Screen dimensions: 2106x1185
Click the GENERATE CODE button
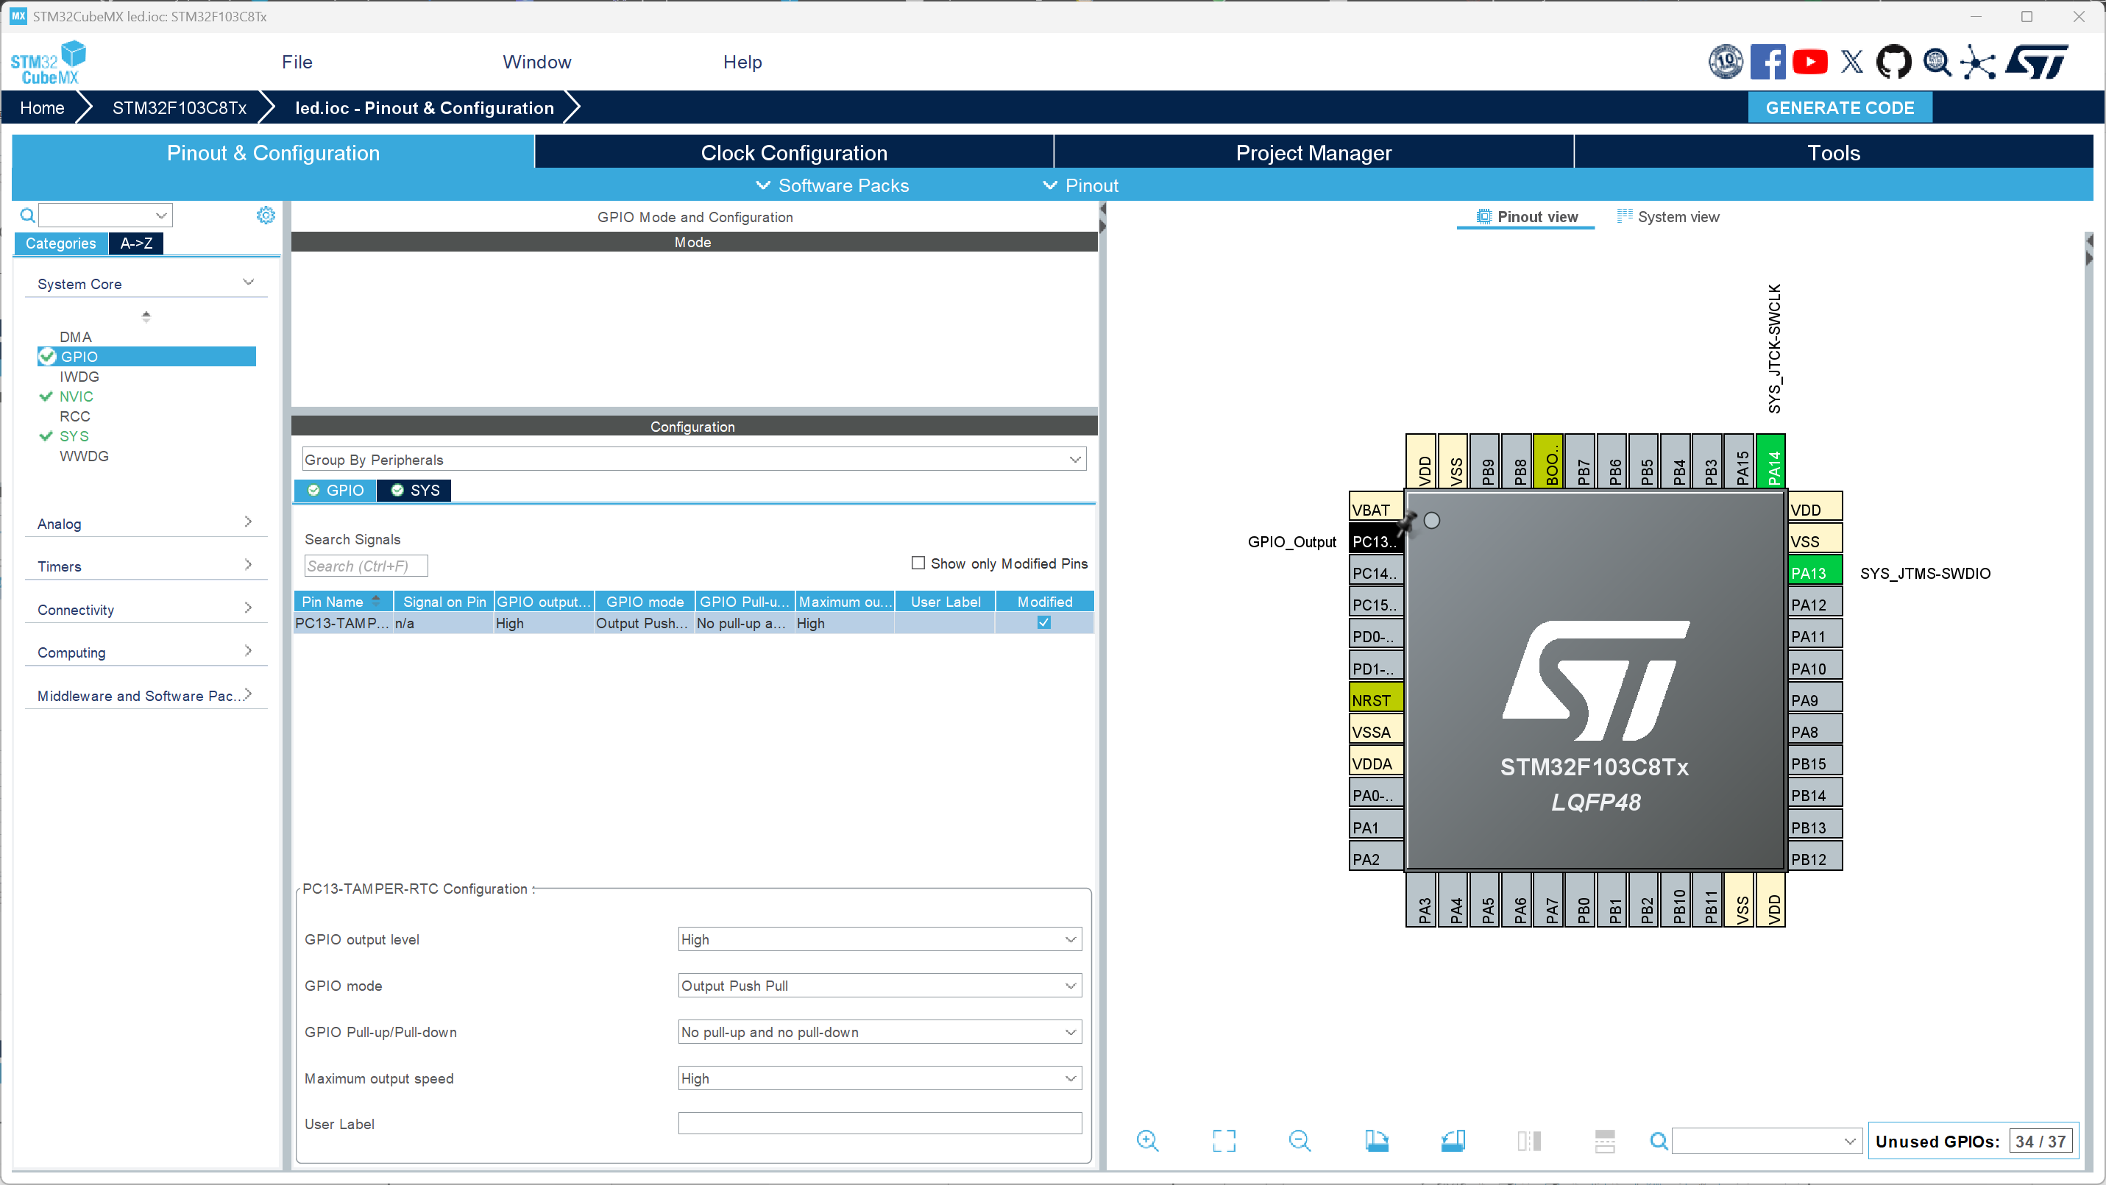point(1840,107)
